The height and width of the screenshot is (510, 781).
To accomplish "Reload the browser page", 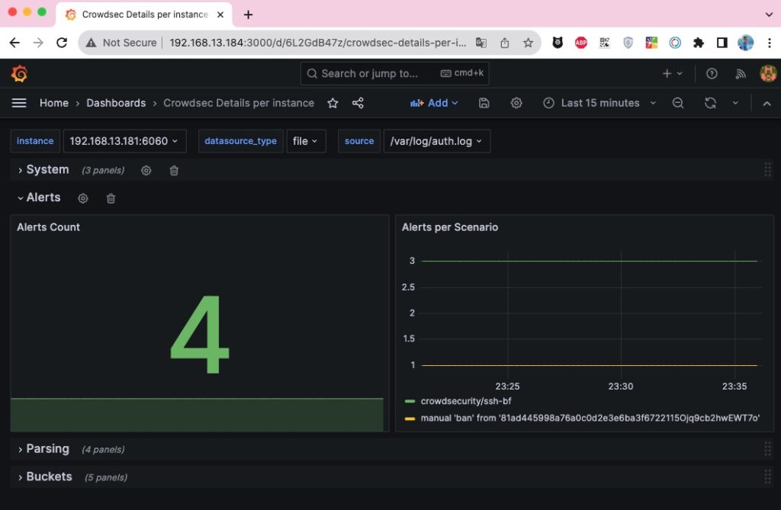I will [62, 43].
